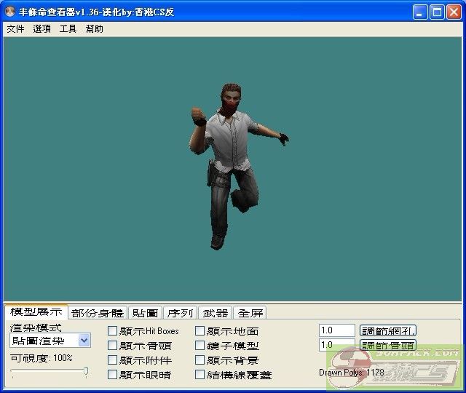Open the 武器 tab
The height and width of the screenshot is (393, 466).
tap(215, 313)
